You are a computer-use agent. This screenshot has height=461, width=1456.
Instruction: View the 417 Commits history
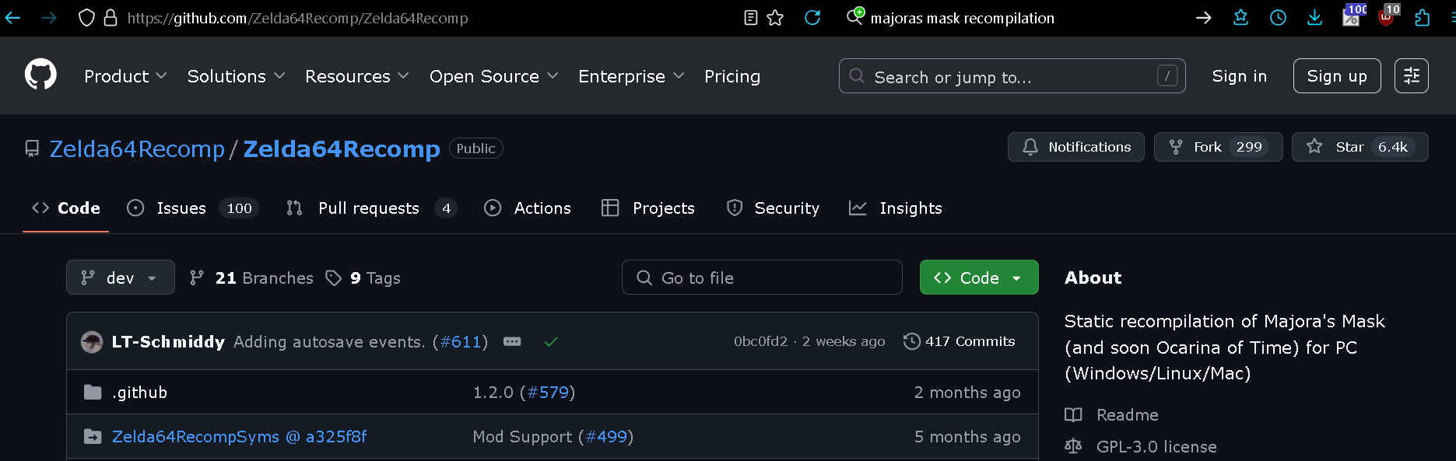960,341
